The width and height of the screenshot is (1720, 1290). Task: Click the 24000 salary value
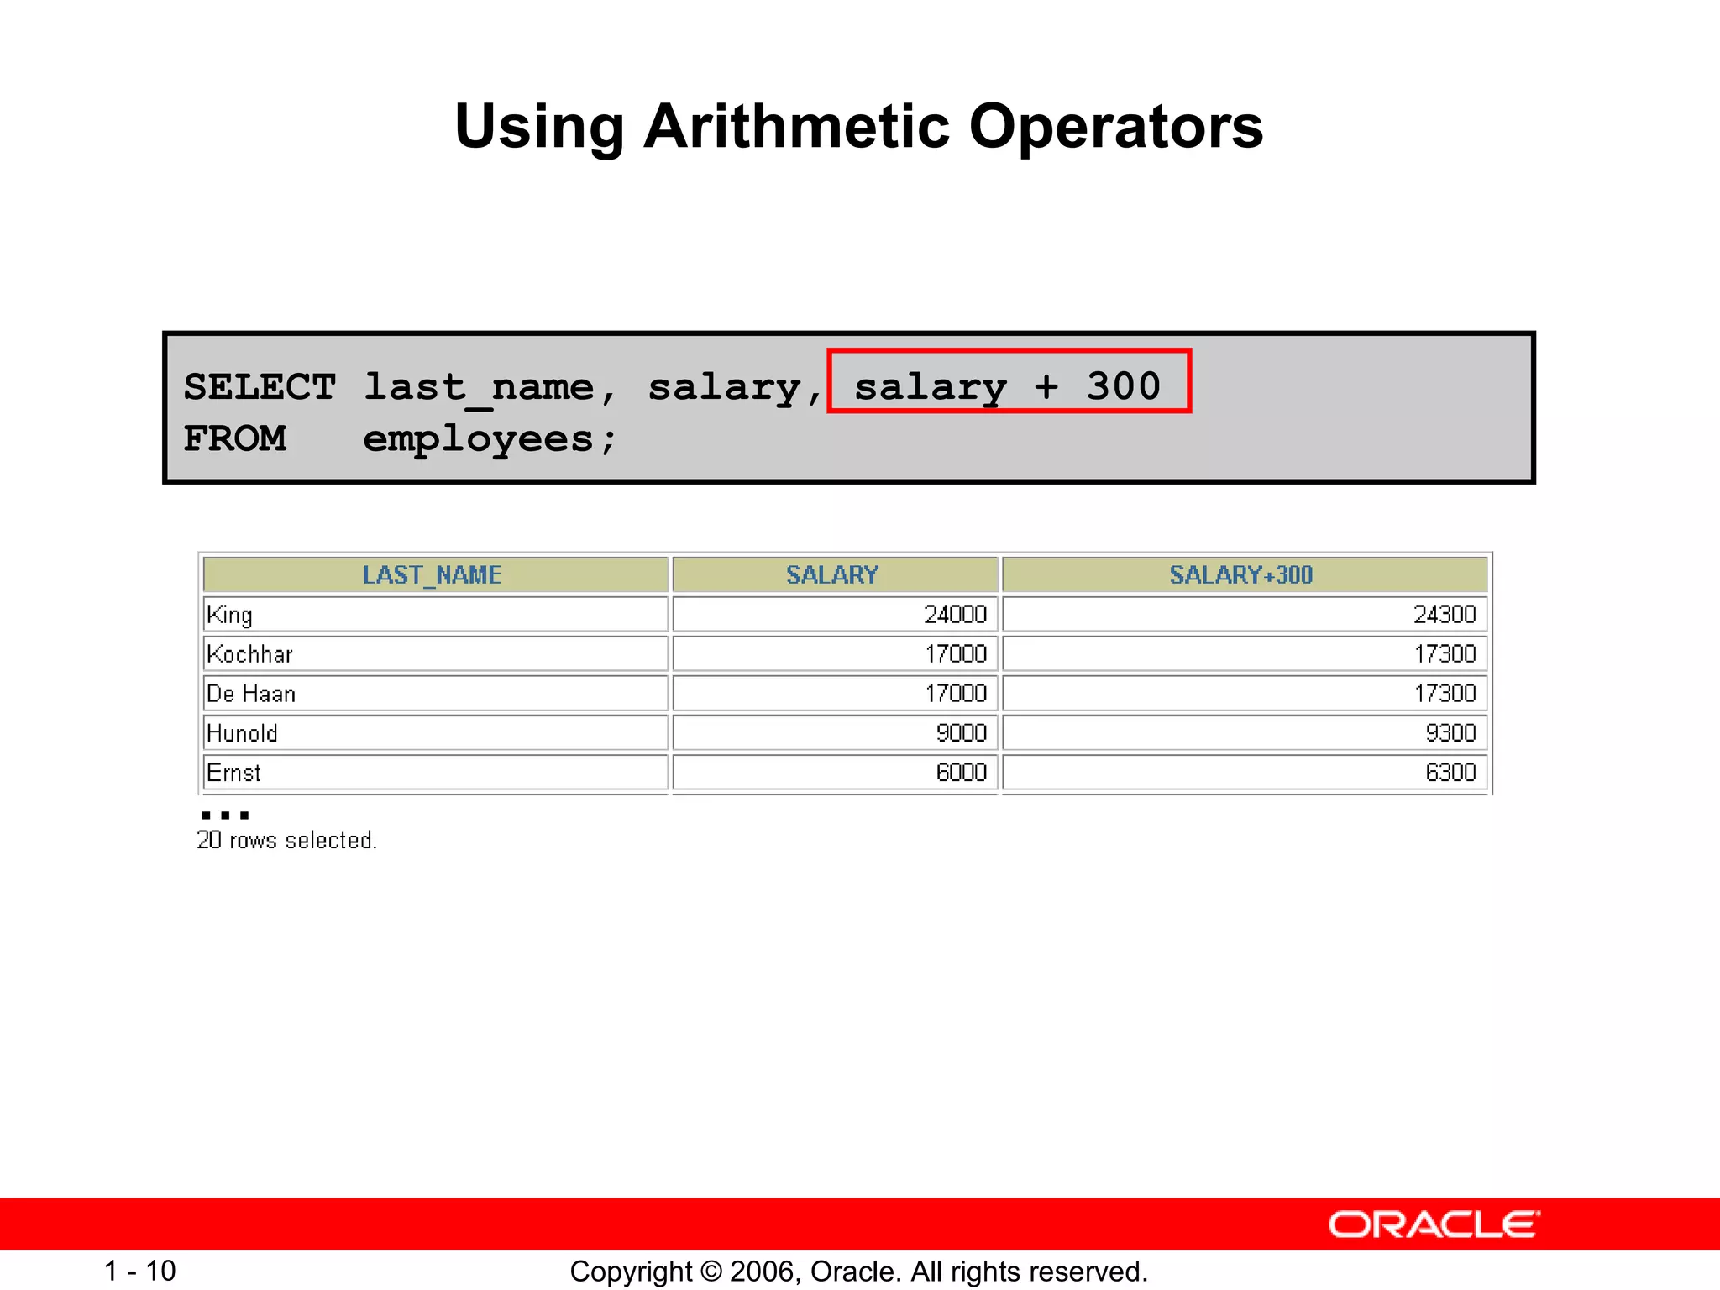(x=955, y=615)
